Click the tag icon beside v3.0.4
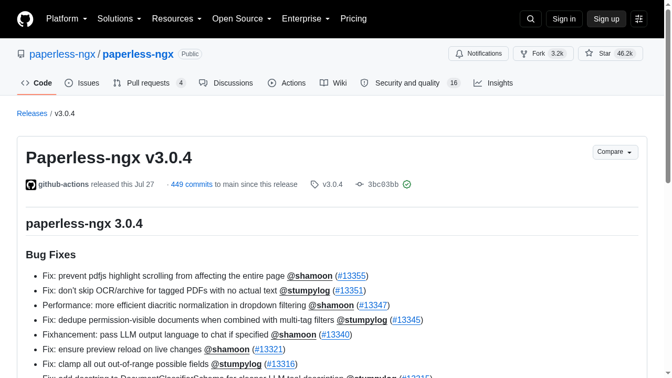This screenshot has width=672, height=378. 314,184
